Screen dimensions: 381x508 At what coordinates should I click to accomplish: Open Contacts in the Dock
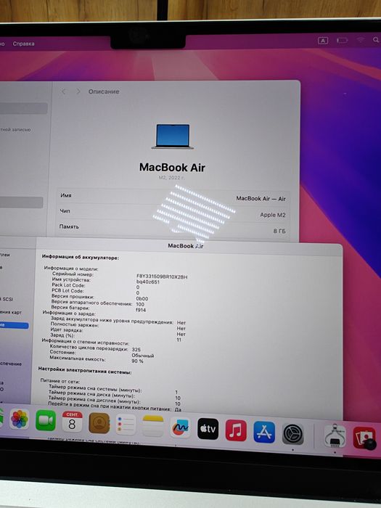pos(99,423)
